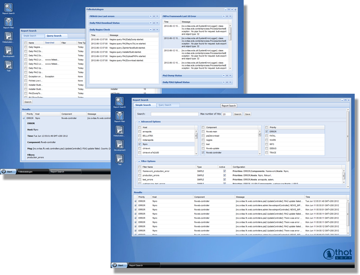The width and height of the screenshot is (360, 275).
Task: Open Report Filter icon in back desktop sidebar
Action: (8, 22)
